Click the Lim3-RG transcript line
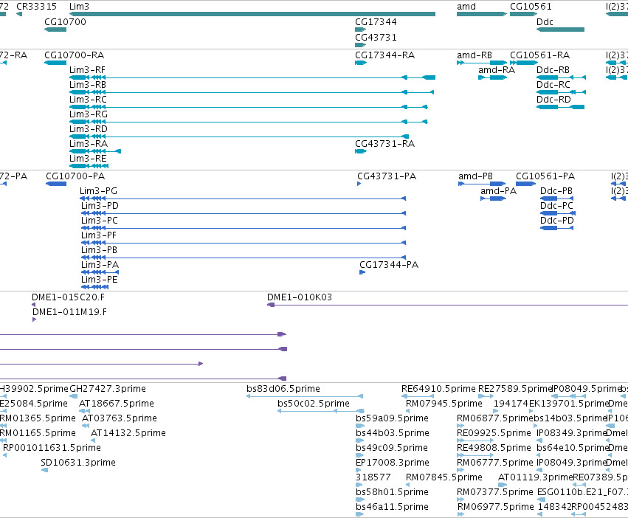The image size is (628, 518). pos(248,122)
